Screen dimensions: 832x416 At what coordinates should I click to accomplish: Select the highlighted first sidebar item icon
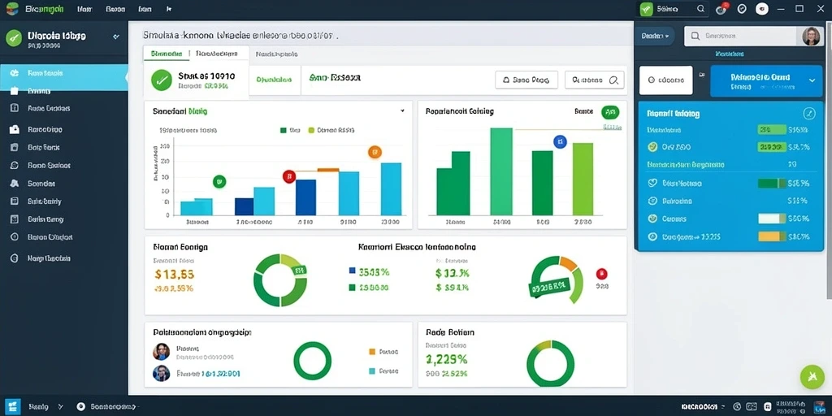click(x=15, y=73)
